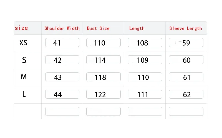
Task: Click the M Shoulder Width field showing 43
Action: pos(62,77)
